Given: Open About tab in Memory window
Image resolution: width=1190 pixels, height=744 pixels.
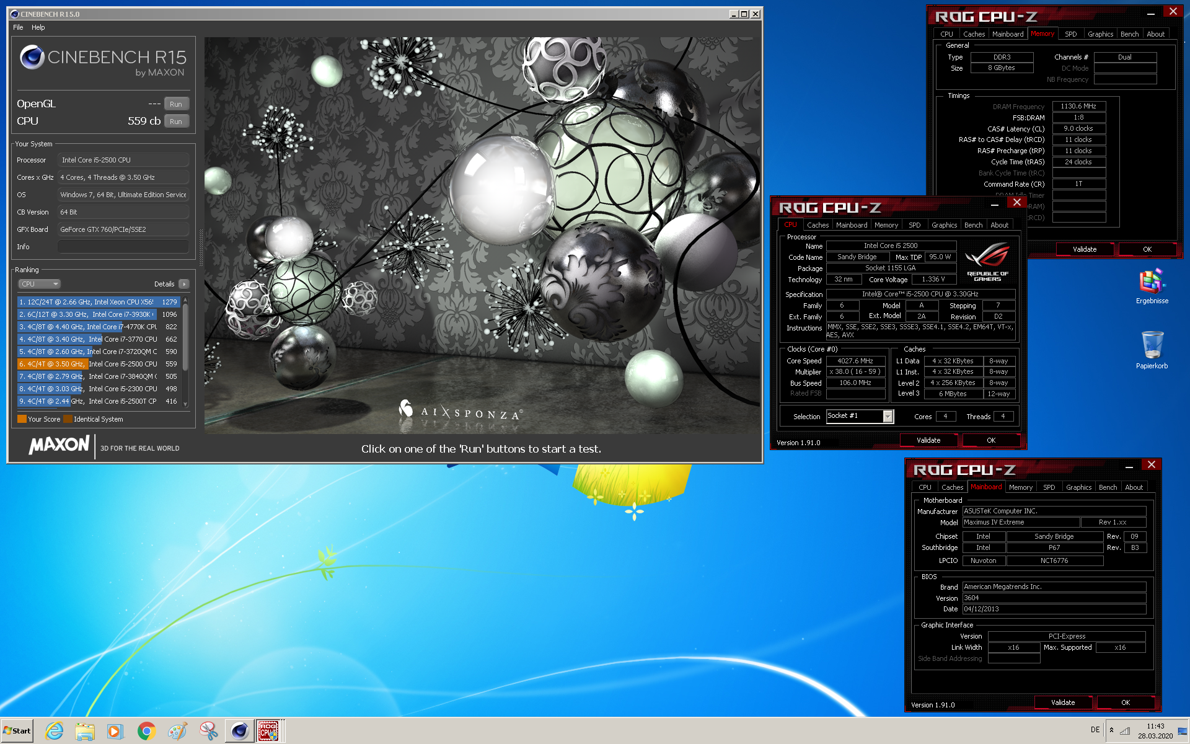Looking at the screenshot, I should click(x=1155, y=34).
